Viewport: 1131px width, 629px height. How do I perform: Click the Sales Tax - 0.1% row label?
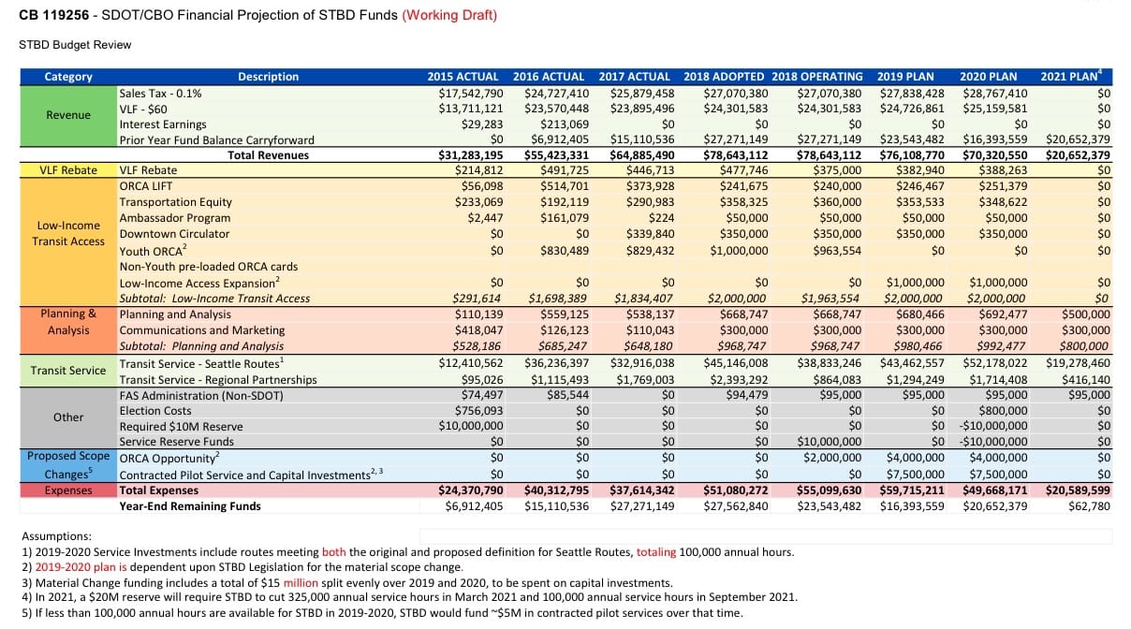point(159,92)
